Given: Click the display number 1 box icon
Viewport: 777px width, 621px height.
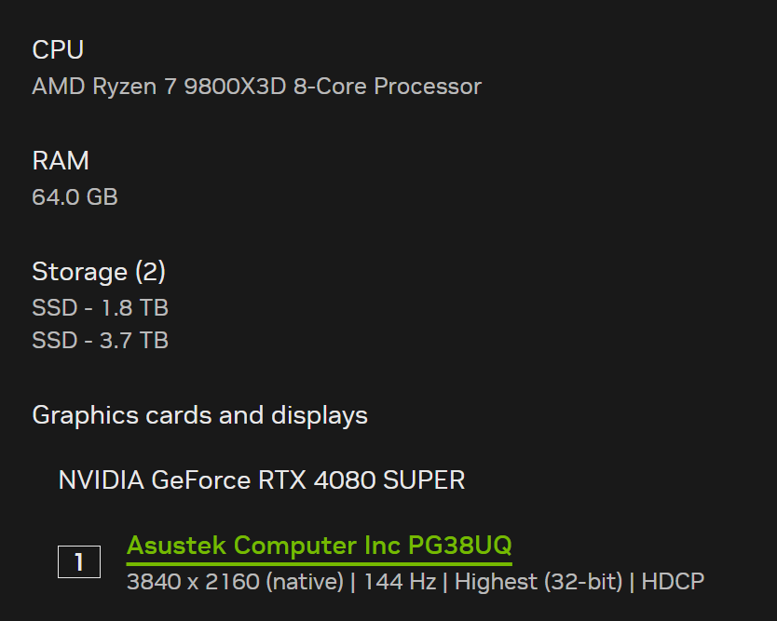Looking at the screenshot, I should pos(79,561).
